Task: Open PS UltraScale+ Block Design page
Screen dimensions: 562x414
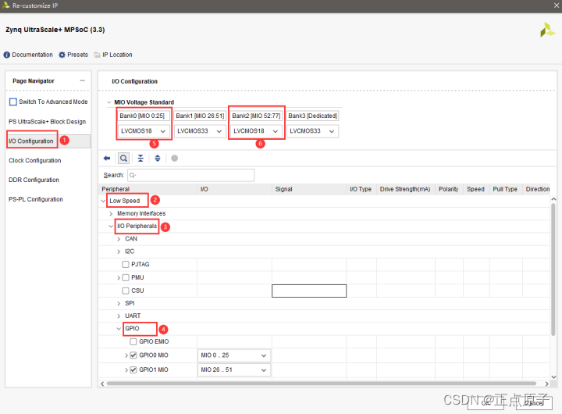Action: point(48,122)
